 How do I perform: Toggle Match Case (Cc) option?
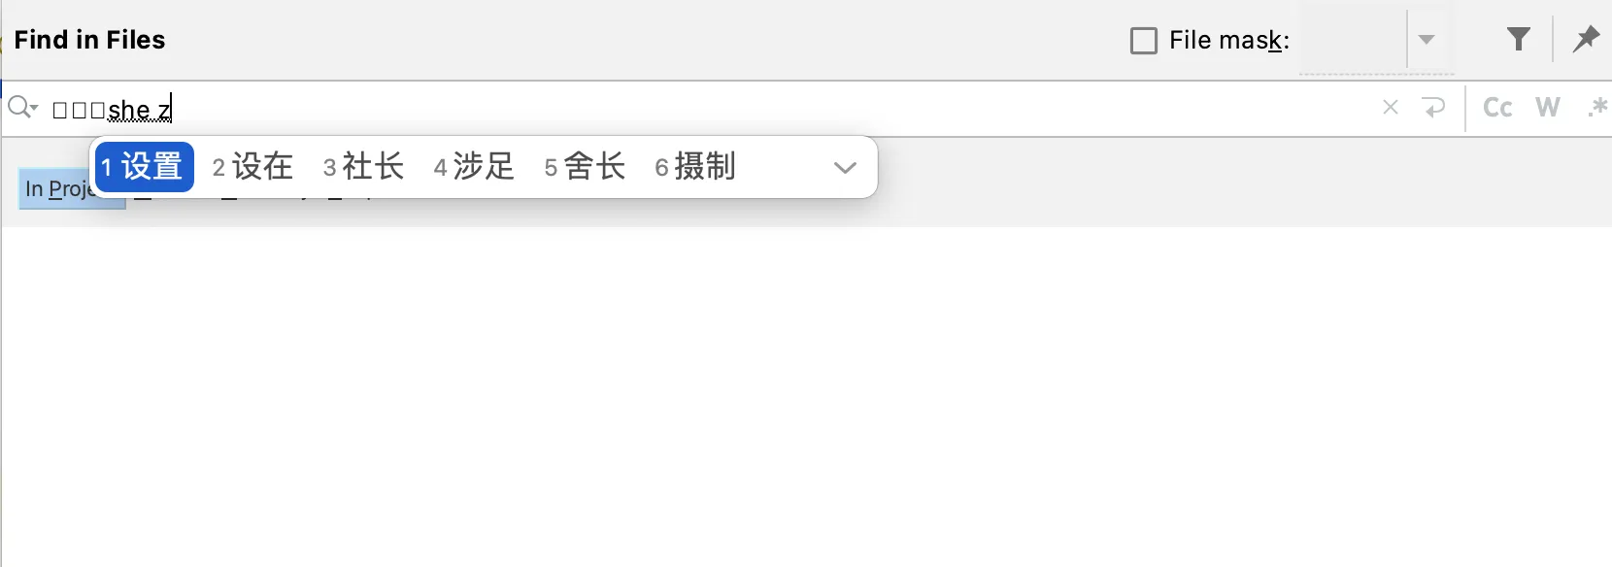1497,108
